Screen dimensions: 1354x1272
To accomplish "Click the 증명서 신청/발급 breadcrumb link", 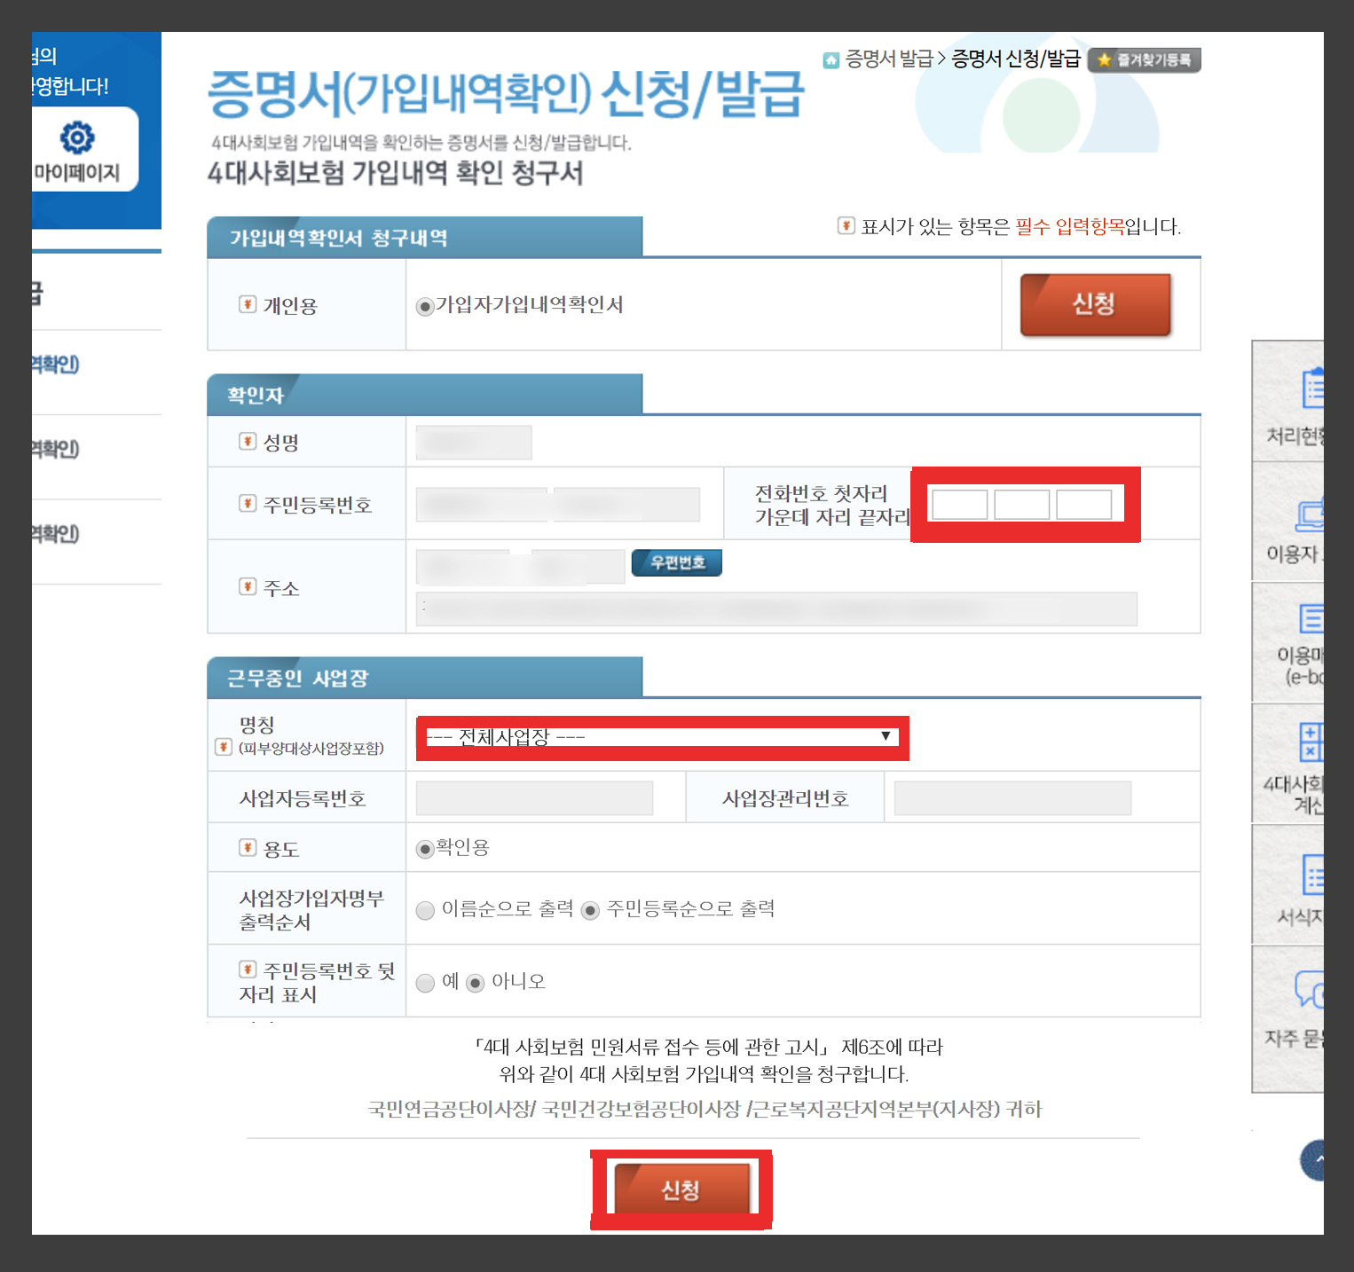I will point(1016,59).
